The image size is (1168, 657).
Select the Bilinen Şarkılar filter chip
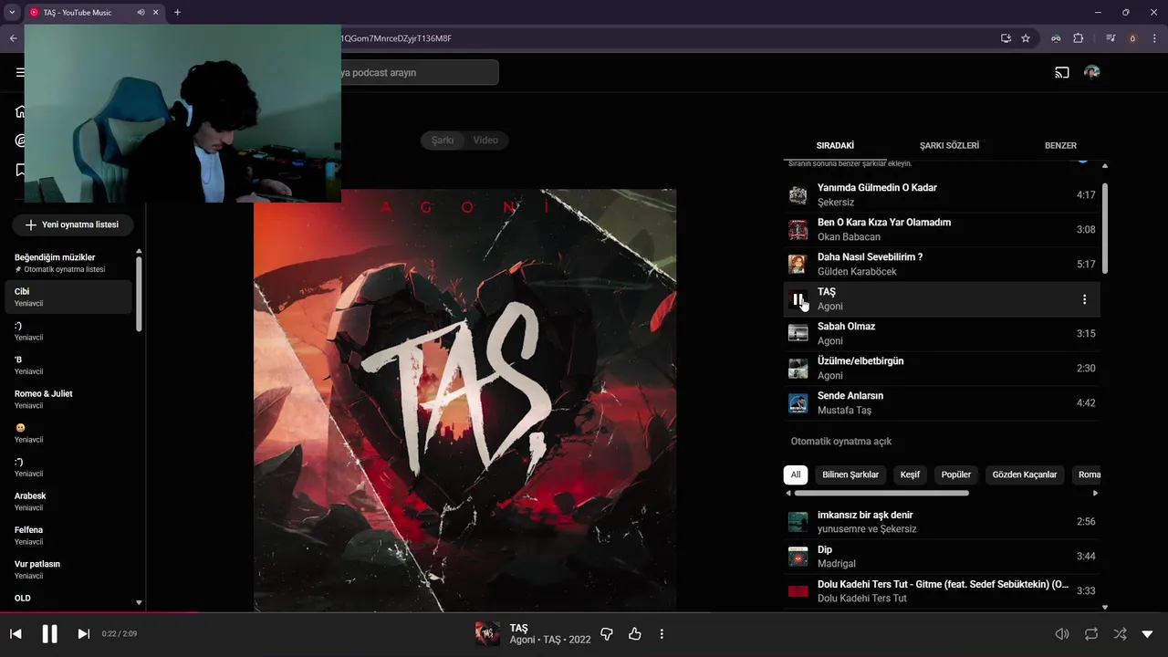coord(850,474)
